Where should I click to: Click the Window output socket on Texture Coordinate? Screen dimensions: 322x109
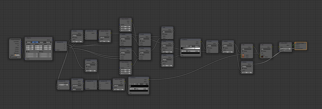(x=21, y=51)
